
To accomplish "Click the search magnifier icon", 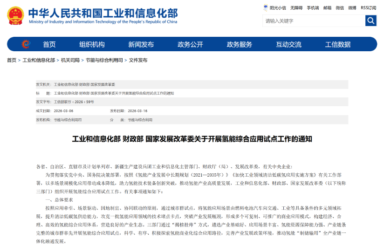I will click(371, 20).
